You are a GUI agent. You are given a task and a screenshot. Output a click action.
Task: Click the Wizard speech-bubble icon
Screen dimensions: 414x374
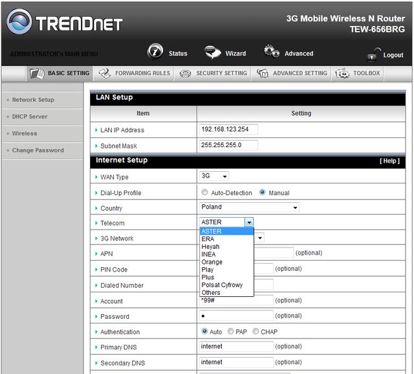tap(213, 52)
